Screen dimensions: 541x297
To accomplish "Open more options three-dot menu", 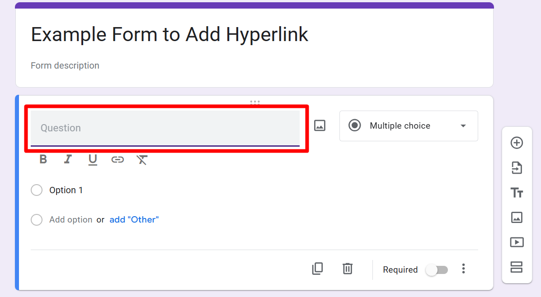I will click(463, 269).
